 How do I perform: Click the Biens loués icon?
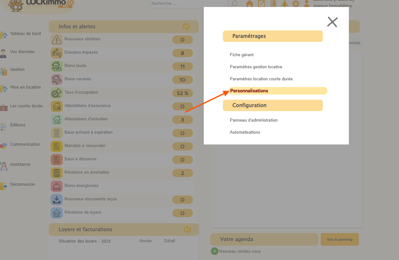(57, 66)
